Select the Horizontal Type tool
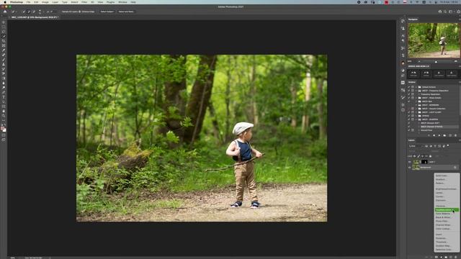461x259 pixels. pyautogui.click(x=4, y=96)
